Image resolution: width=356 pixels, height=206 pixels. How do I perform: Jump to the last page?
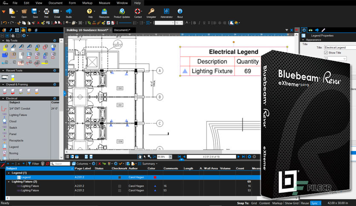click(x=244, y=157)
